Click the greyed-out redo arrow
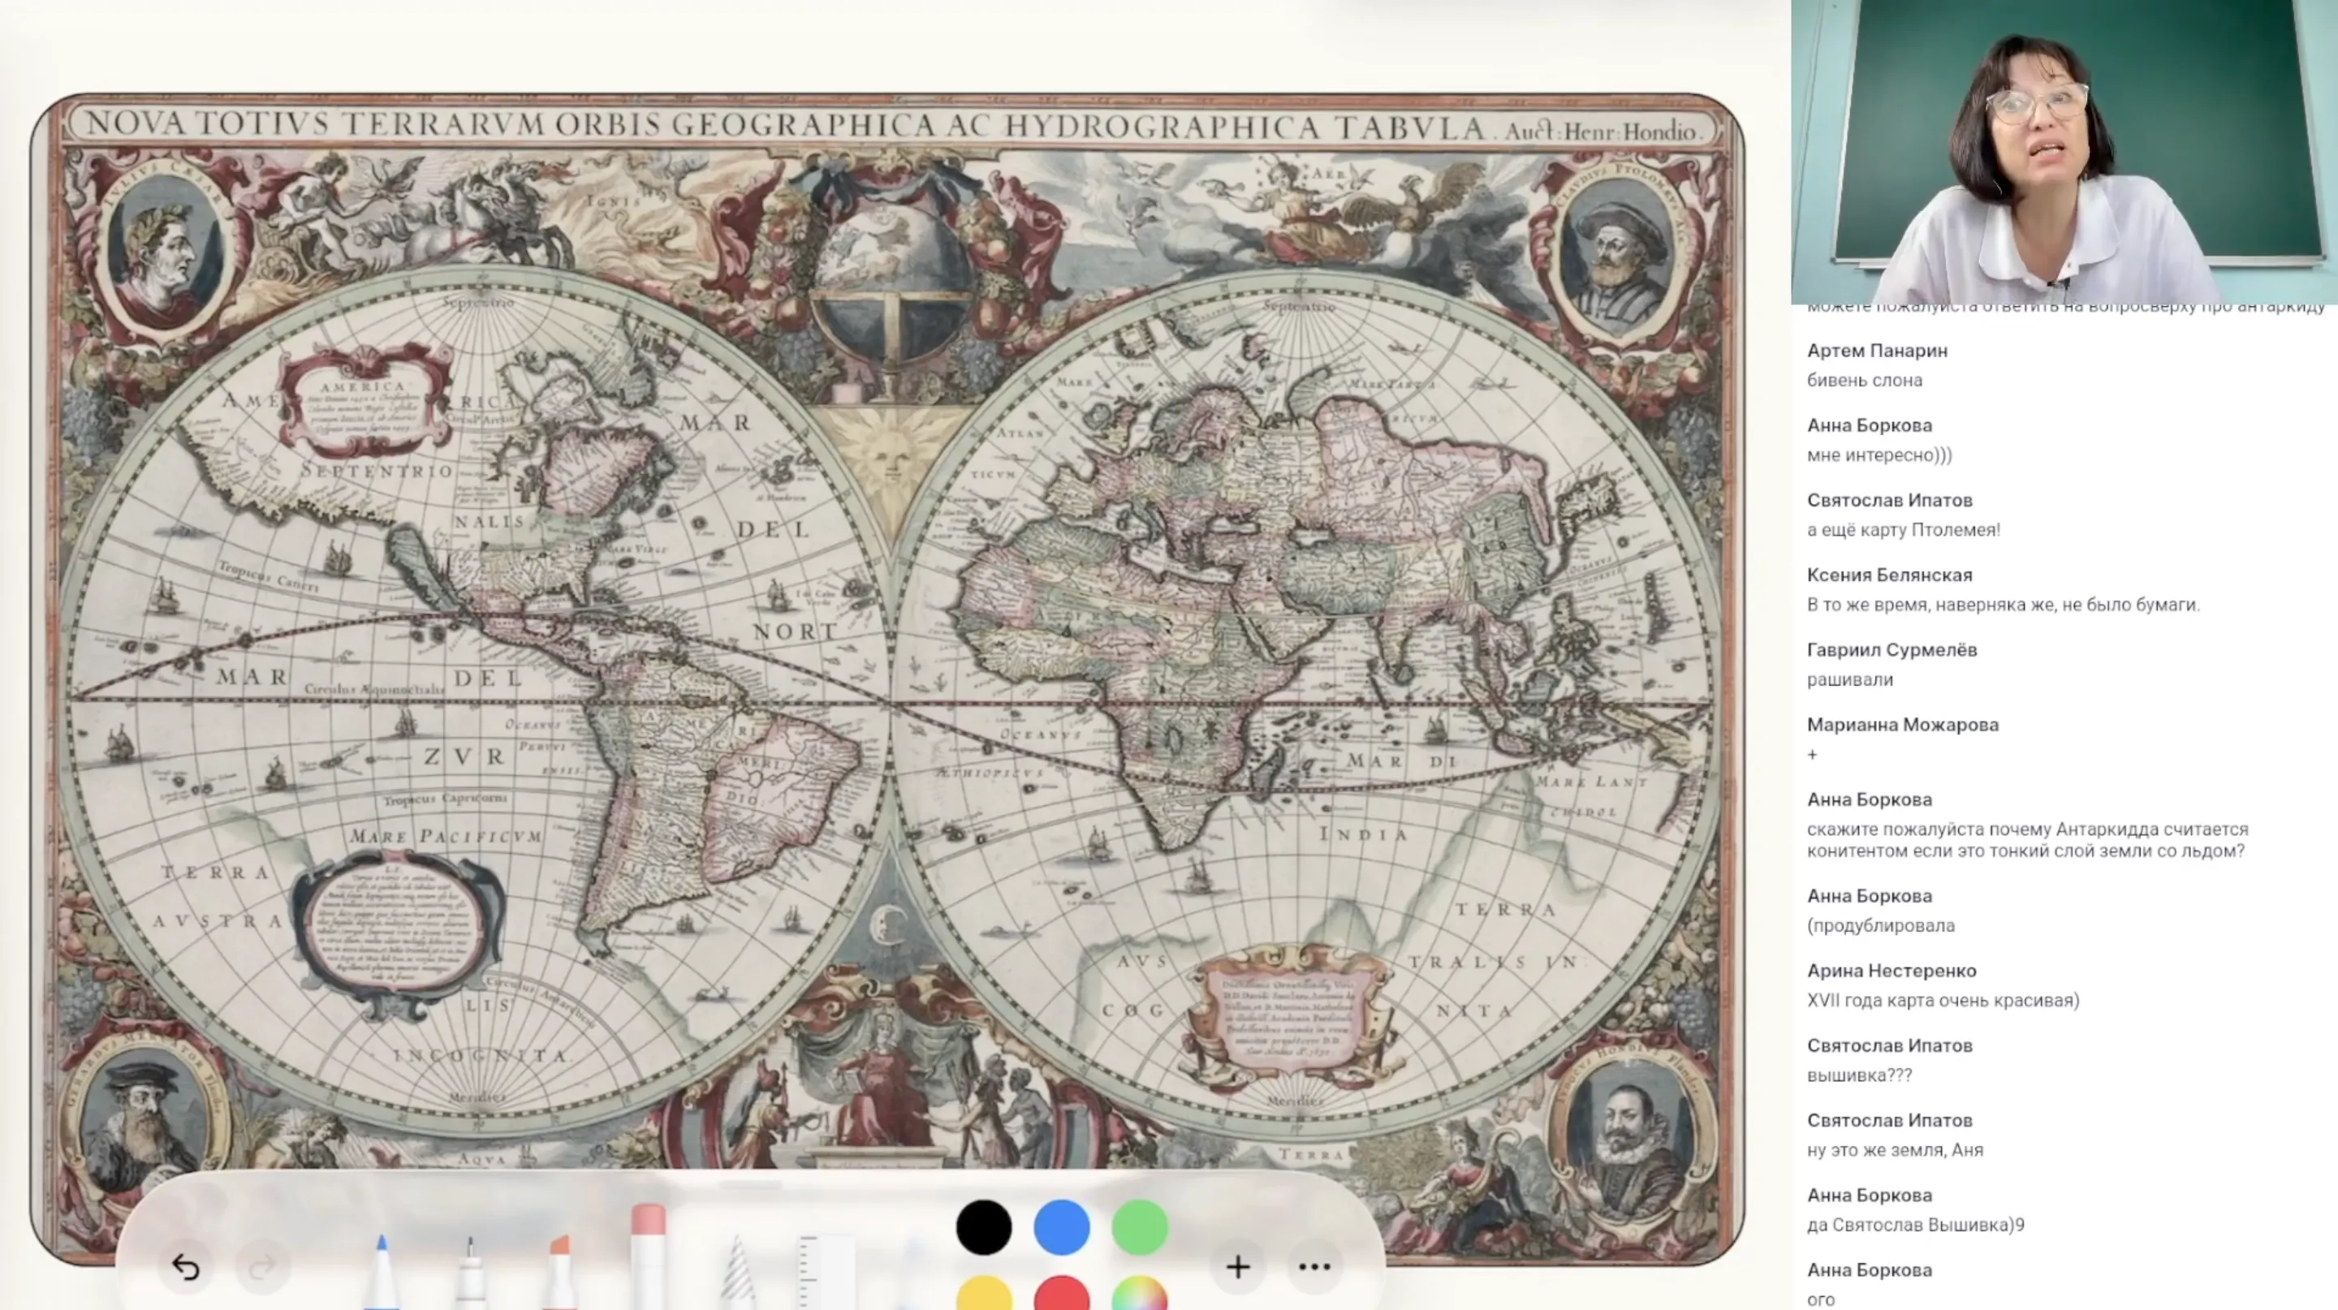 pos(262,1266)
